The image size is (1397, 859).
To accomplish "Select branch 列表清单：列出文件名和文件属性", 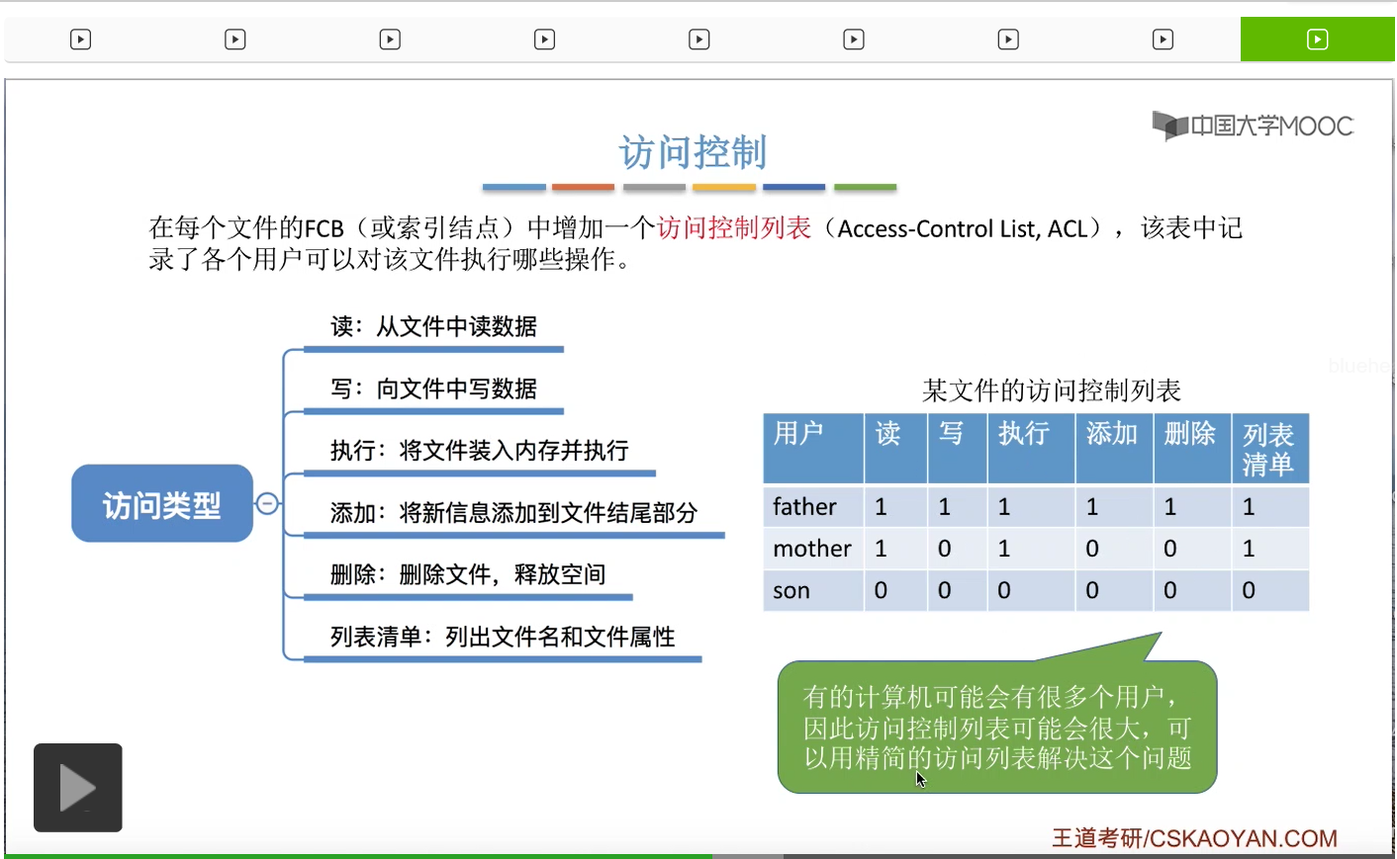I will click(503, 637).
